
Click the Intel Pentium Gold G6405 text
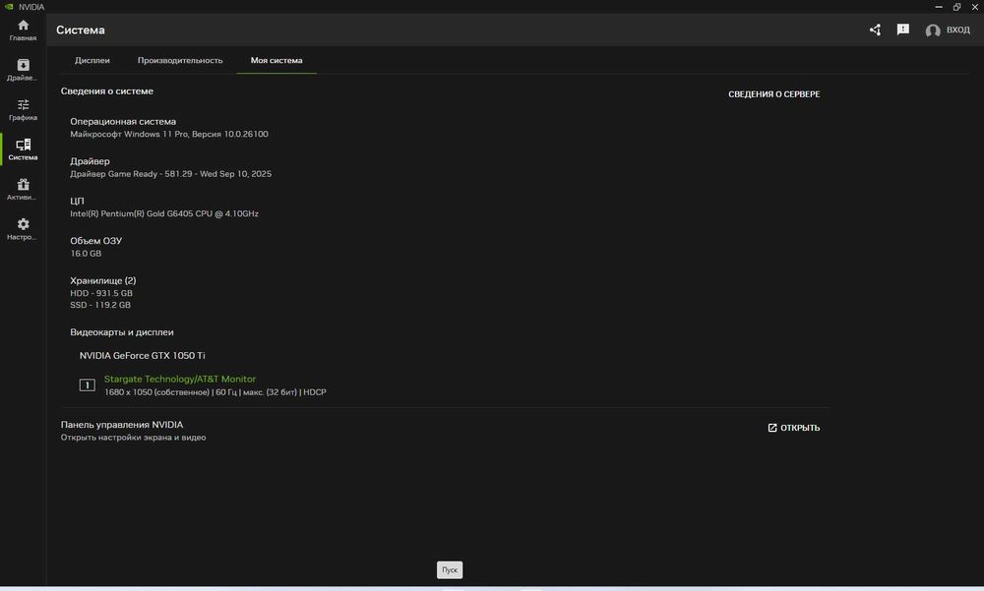point(164,213)
